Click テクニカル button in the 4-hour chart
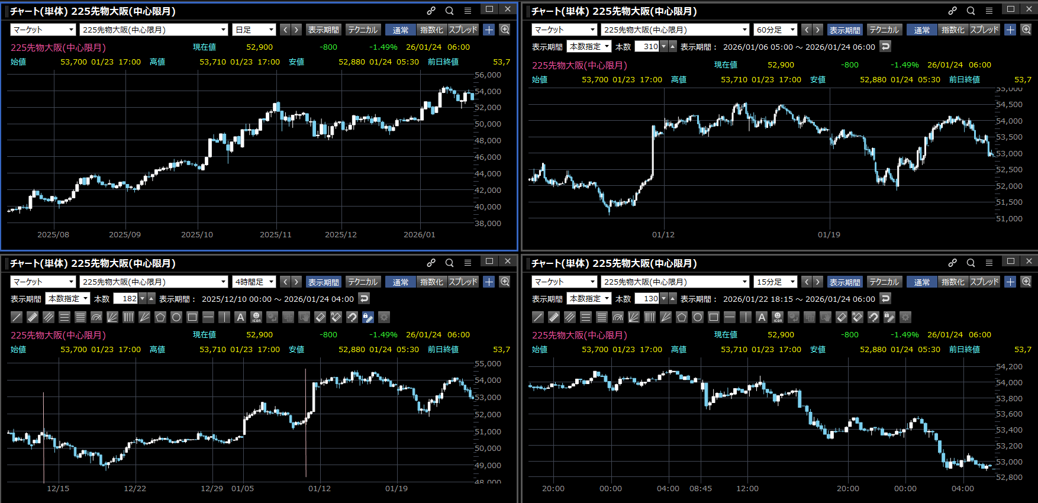This screenshot has width=1038, height=503. point(362,282)
